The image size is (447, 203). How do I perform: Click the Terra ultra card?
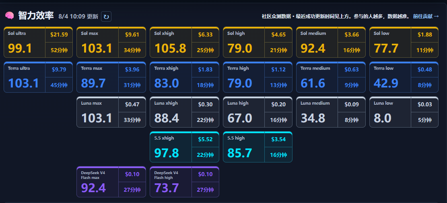click(x=38, y=77)
